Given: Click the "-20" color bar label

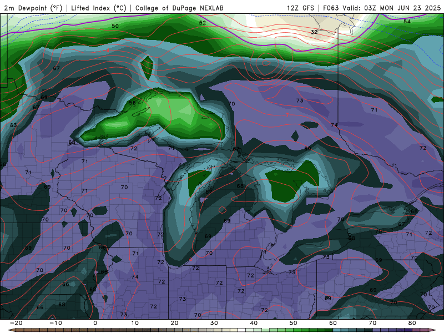Looking at the screenshot, I should (x=16, y=323).
